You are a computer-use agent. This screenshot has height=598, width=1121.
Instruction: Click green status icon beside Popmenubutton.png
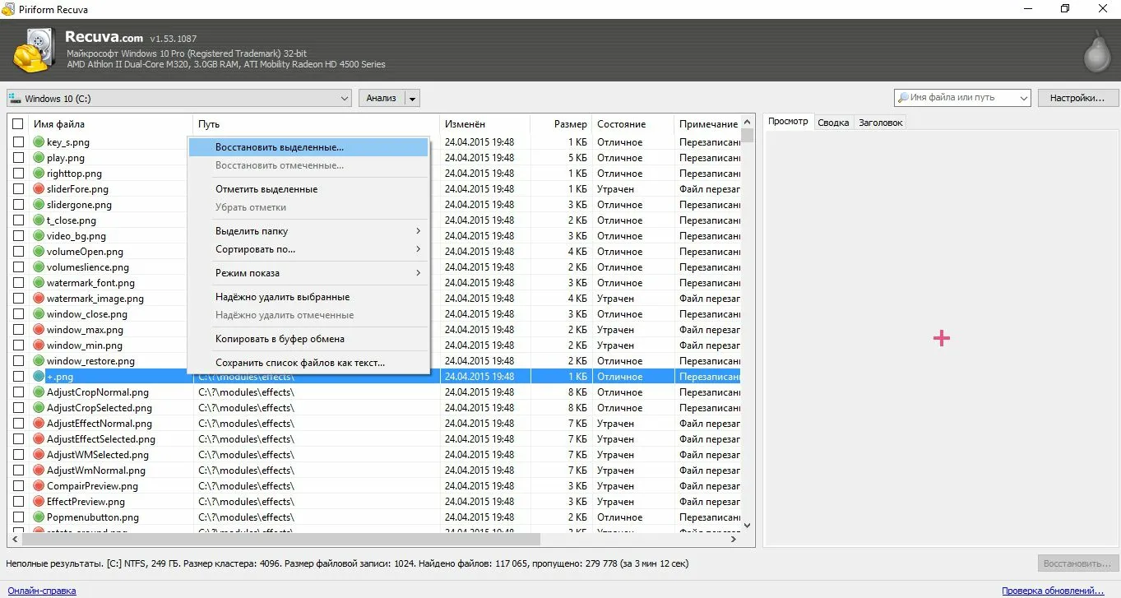pyautogui.click(x=39, y=517)
